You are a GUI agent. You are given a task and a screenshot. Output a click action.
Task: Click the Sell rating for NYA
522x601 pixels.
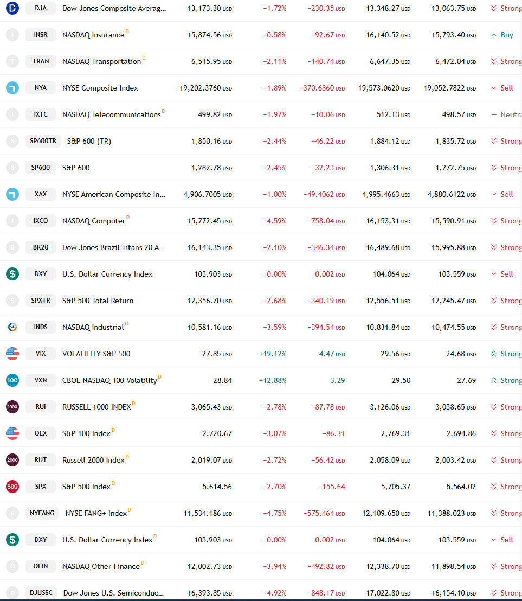(x=502, y=88)
